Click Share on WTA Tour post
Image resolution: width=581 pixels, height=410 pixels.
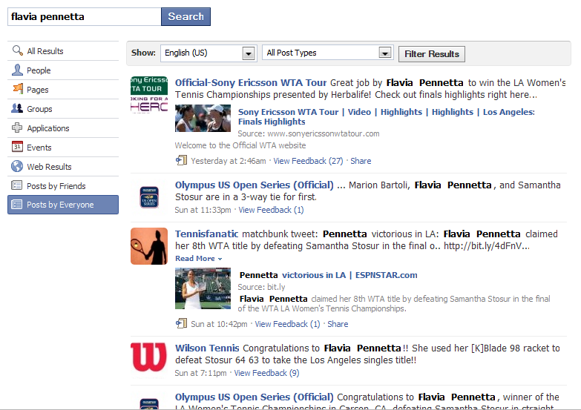pyautogui.click(x=361, y=161)
